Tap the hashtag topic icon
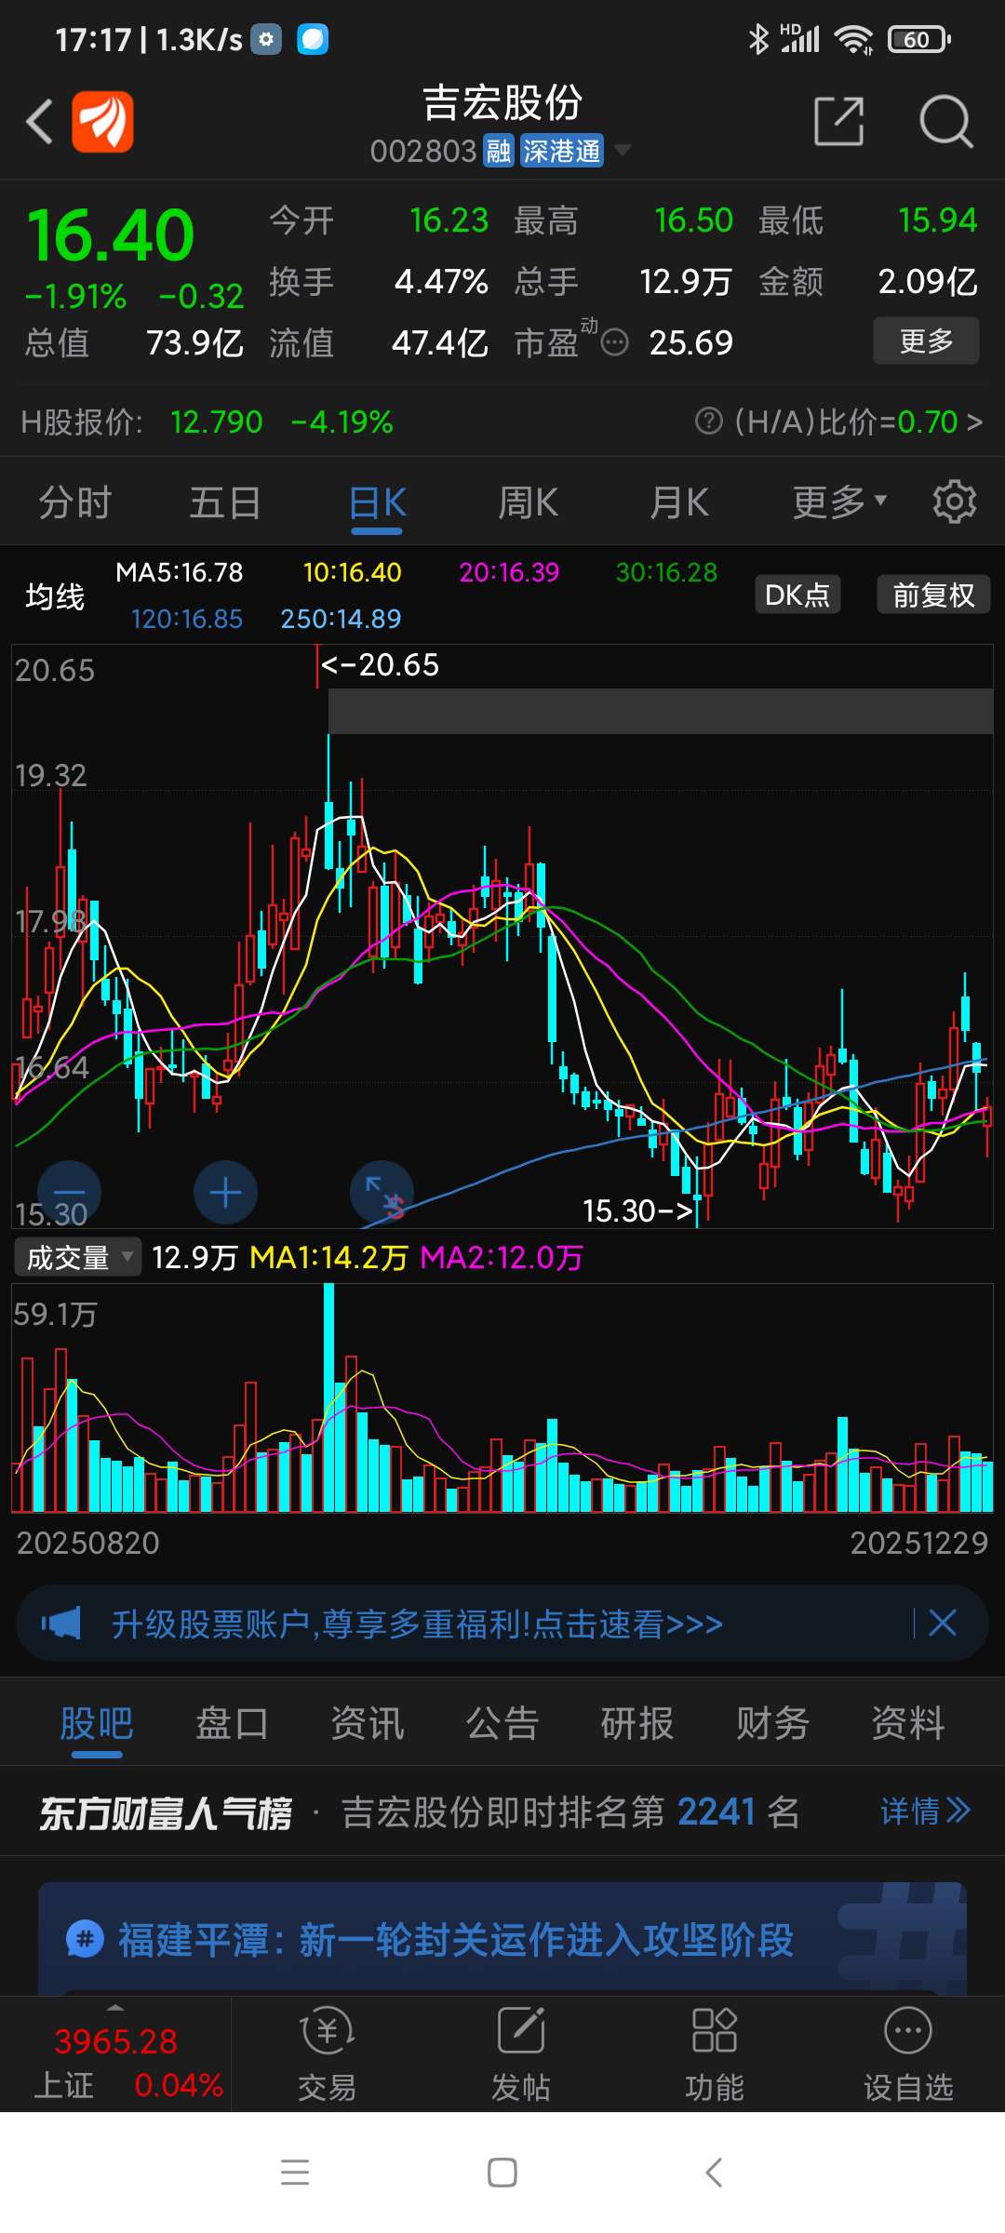1005x2233 pixels. coord(85,1940)
